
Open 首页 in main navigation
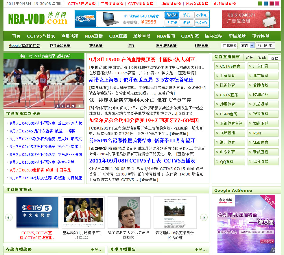16,36
